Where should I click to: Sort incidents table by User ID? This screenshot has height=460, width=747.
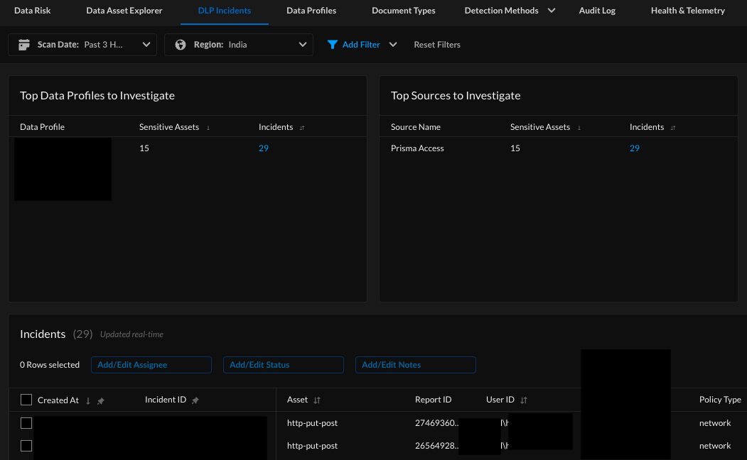[524, 400]
